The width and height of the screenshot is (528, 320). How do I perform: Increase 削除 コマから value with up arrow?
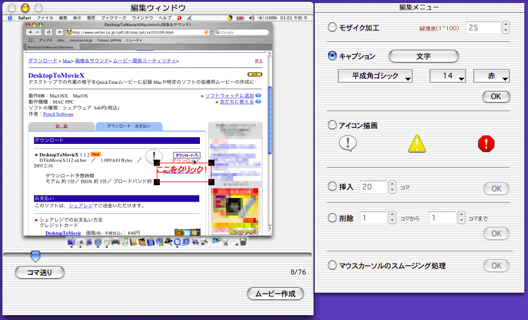[x=392, y=214]
